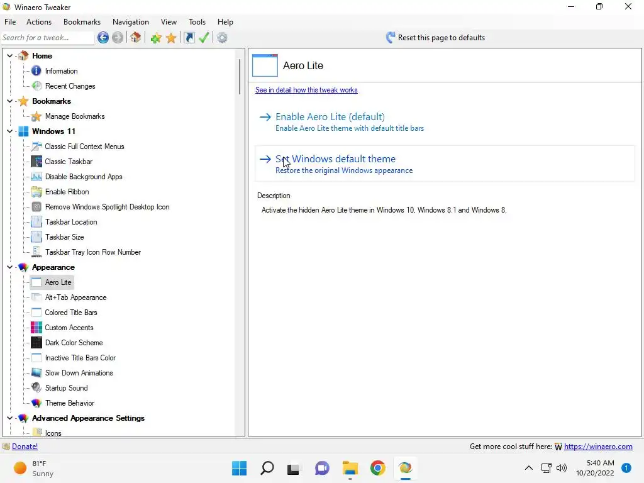Open Google Chrome from taskbar
The image size is (644, 483).
[x=377, y=468]
